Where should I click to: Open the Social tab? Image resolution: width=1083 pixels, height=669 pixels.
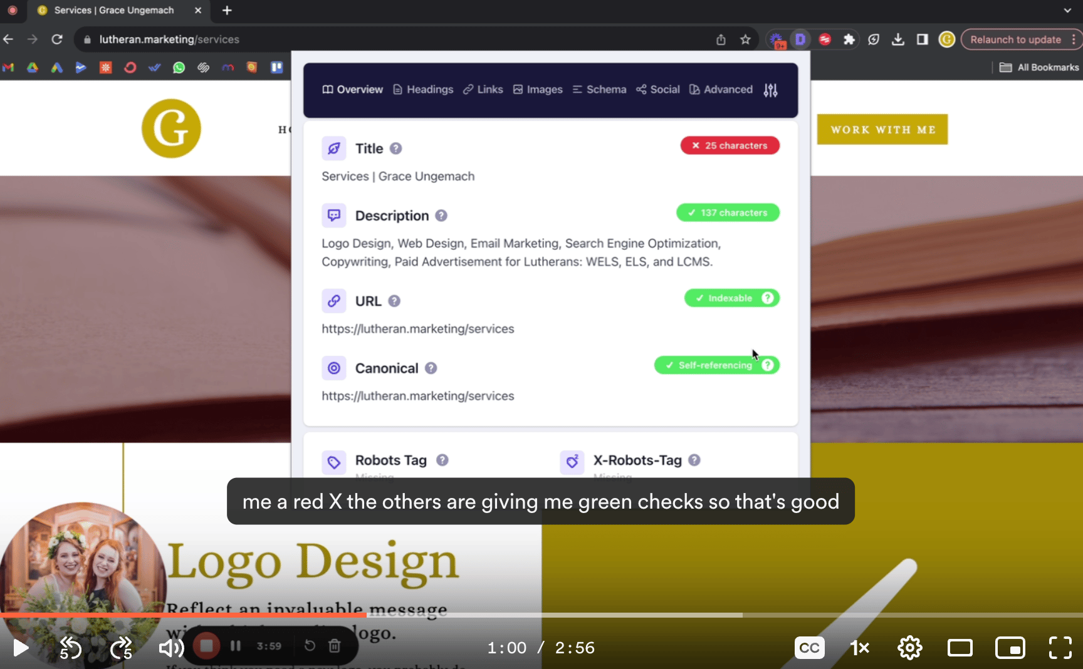coord(658,90)
